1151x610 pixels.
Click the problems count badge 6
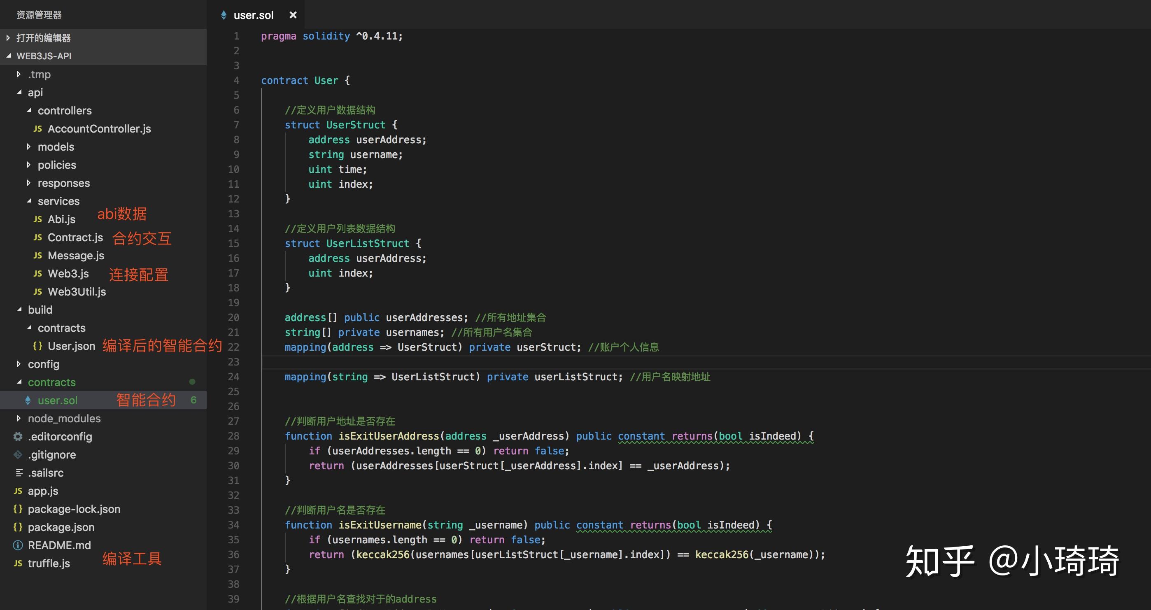coord(193,400)
